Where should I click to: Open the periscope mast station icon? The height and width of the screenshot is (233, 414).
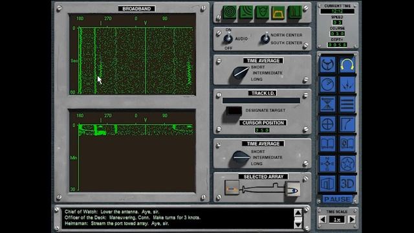coord(327,104)
